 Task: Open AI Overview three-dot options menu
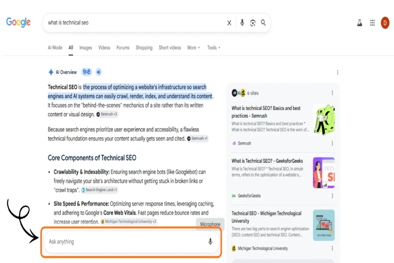click(x=337, y=72)
